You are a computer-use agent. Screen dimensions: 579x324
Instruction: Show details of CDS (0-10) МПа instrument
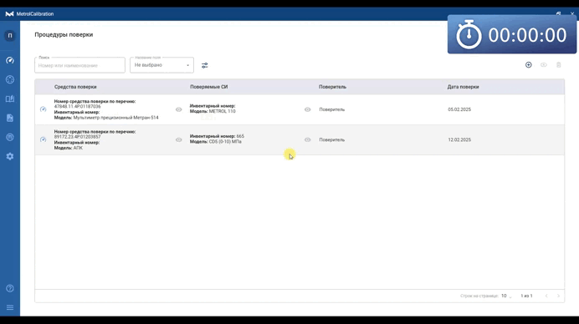308,139
